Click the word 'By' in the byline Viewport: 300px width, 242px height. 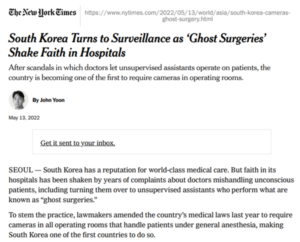tap(35, 100)
